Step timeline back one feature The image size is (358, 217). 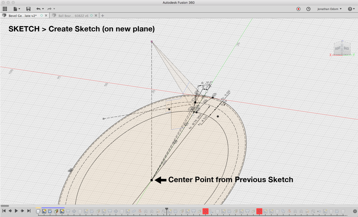tap(10, 211)
